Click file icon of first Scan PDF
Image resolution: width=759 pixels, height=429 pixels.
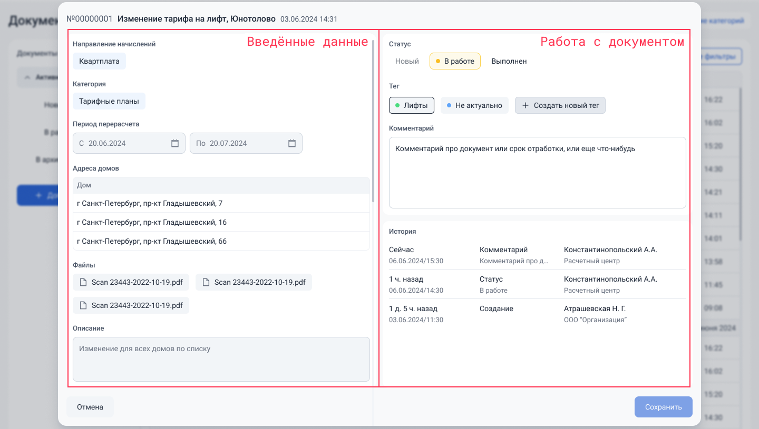coord(83,282)
